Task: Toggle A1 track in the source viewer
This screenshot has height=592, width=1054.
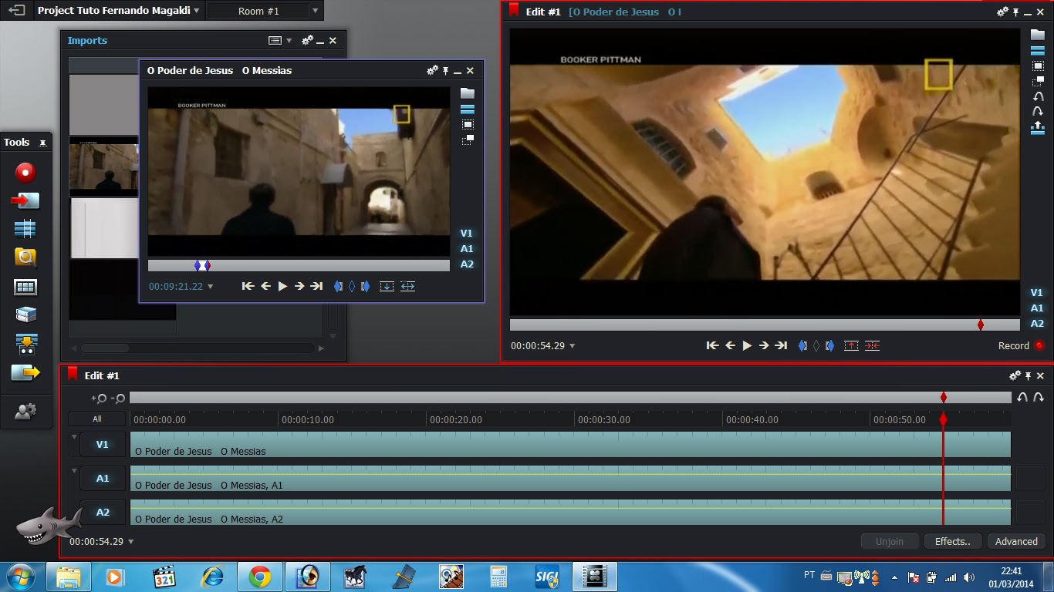Action: pos(466,248)
